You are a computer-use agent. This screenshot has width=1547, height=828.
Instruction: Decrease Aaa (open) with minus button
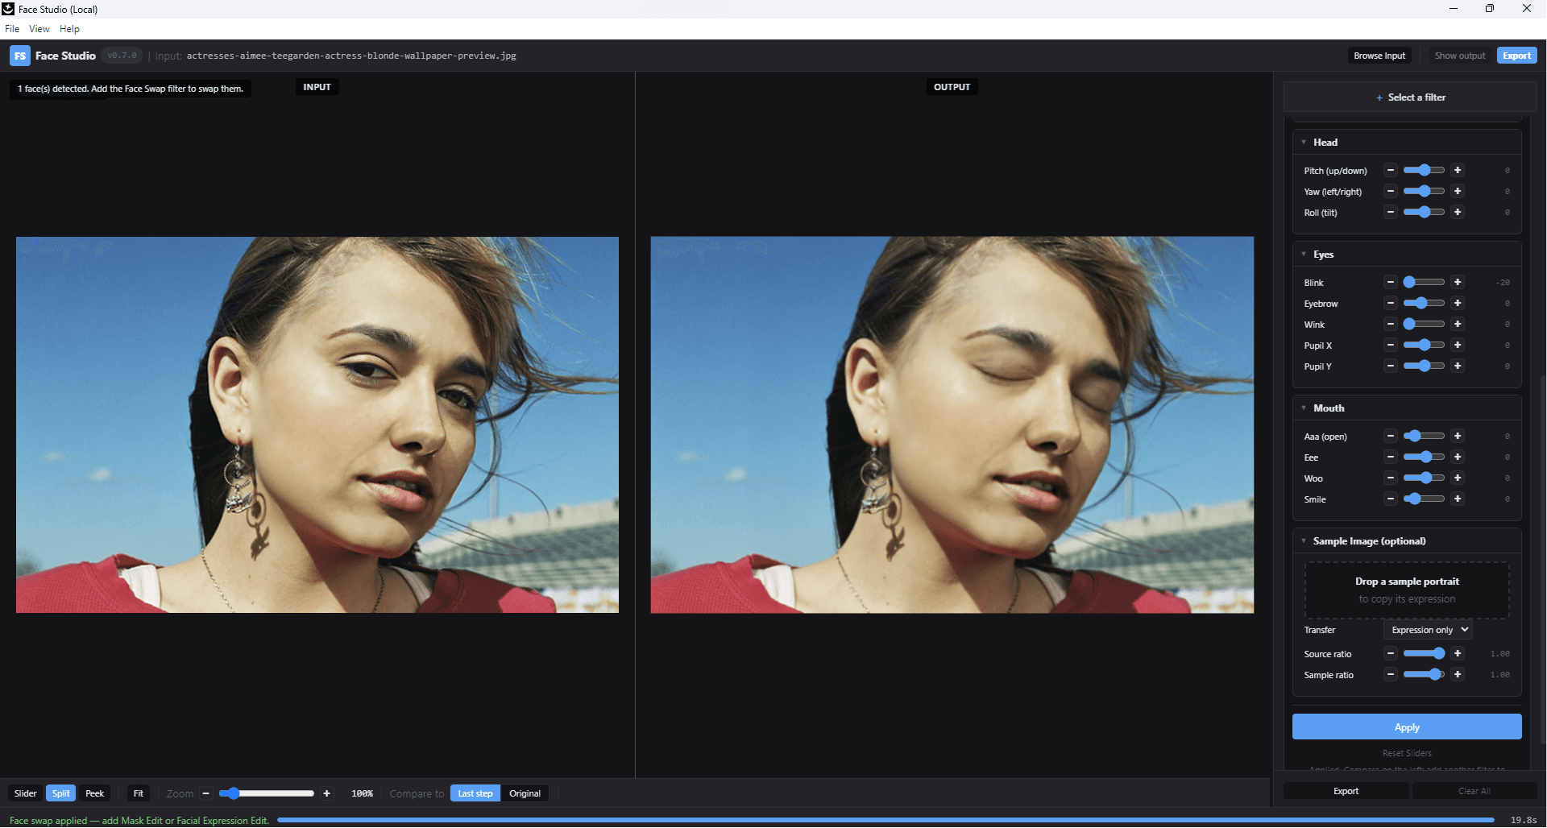tap(1391, 436)
